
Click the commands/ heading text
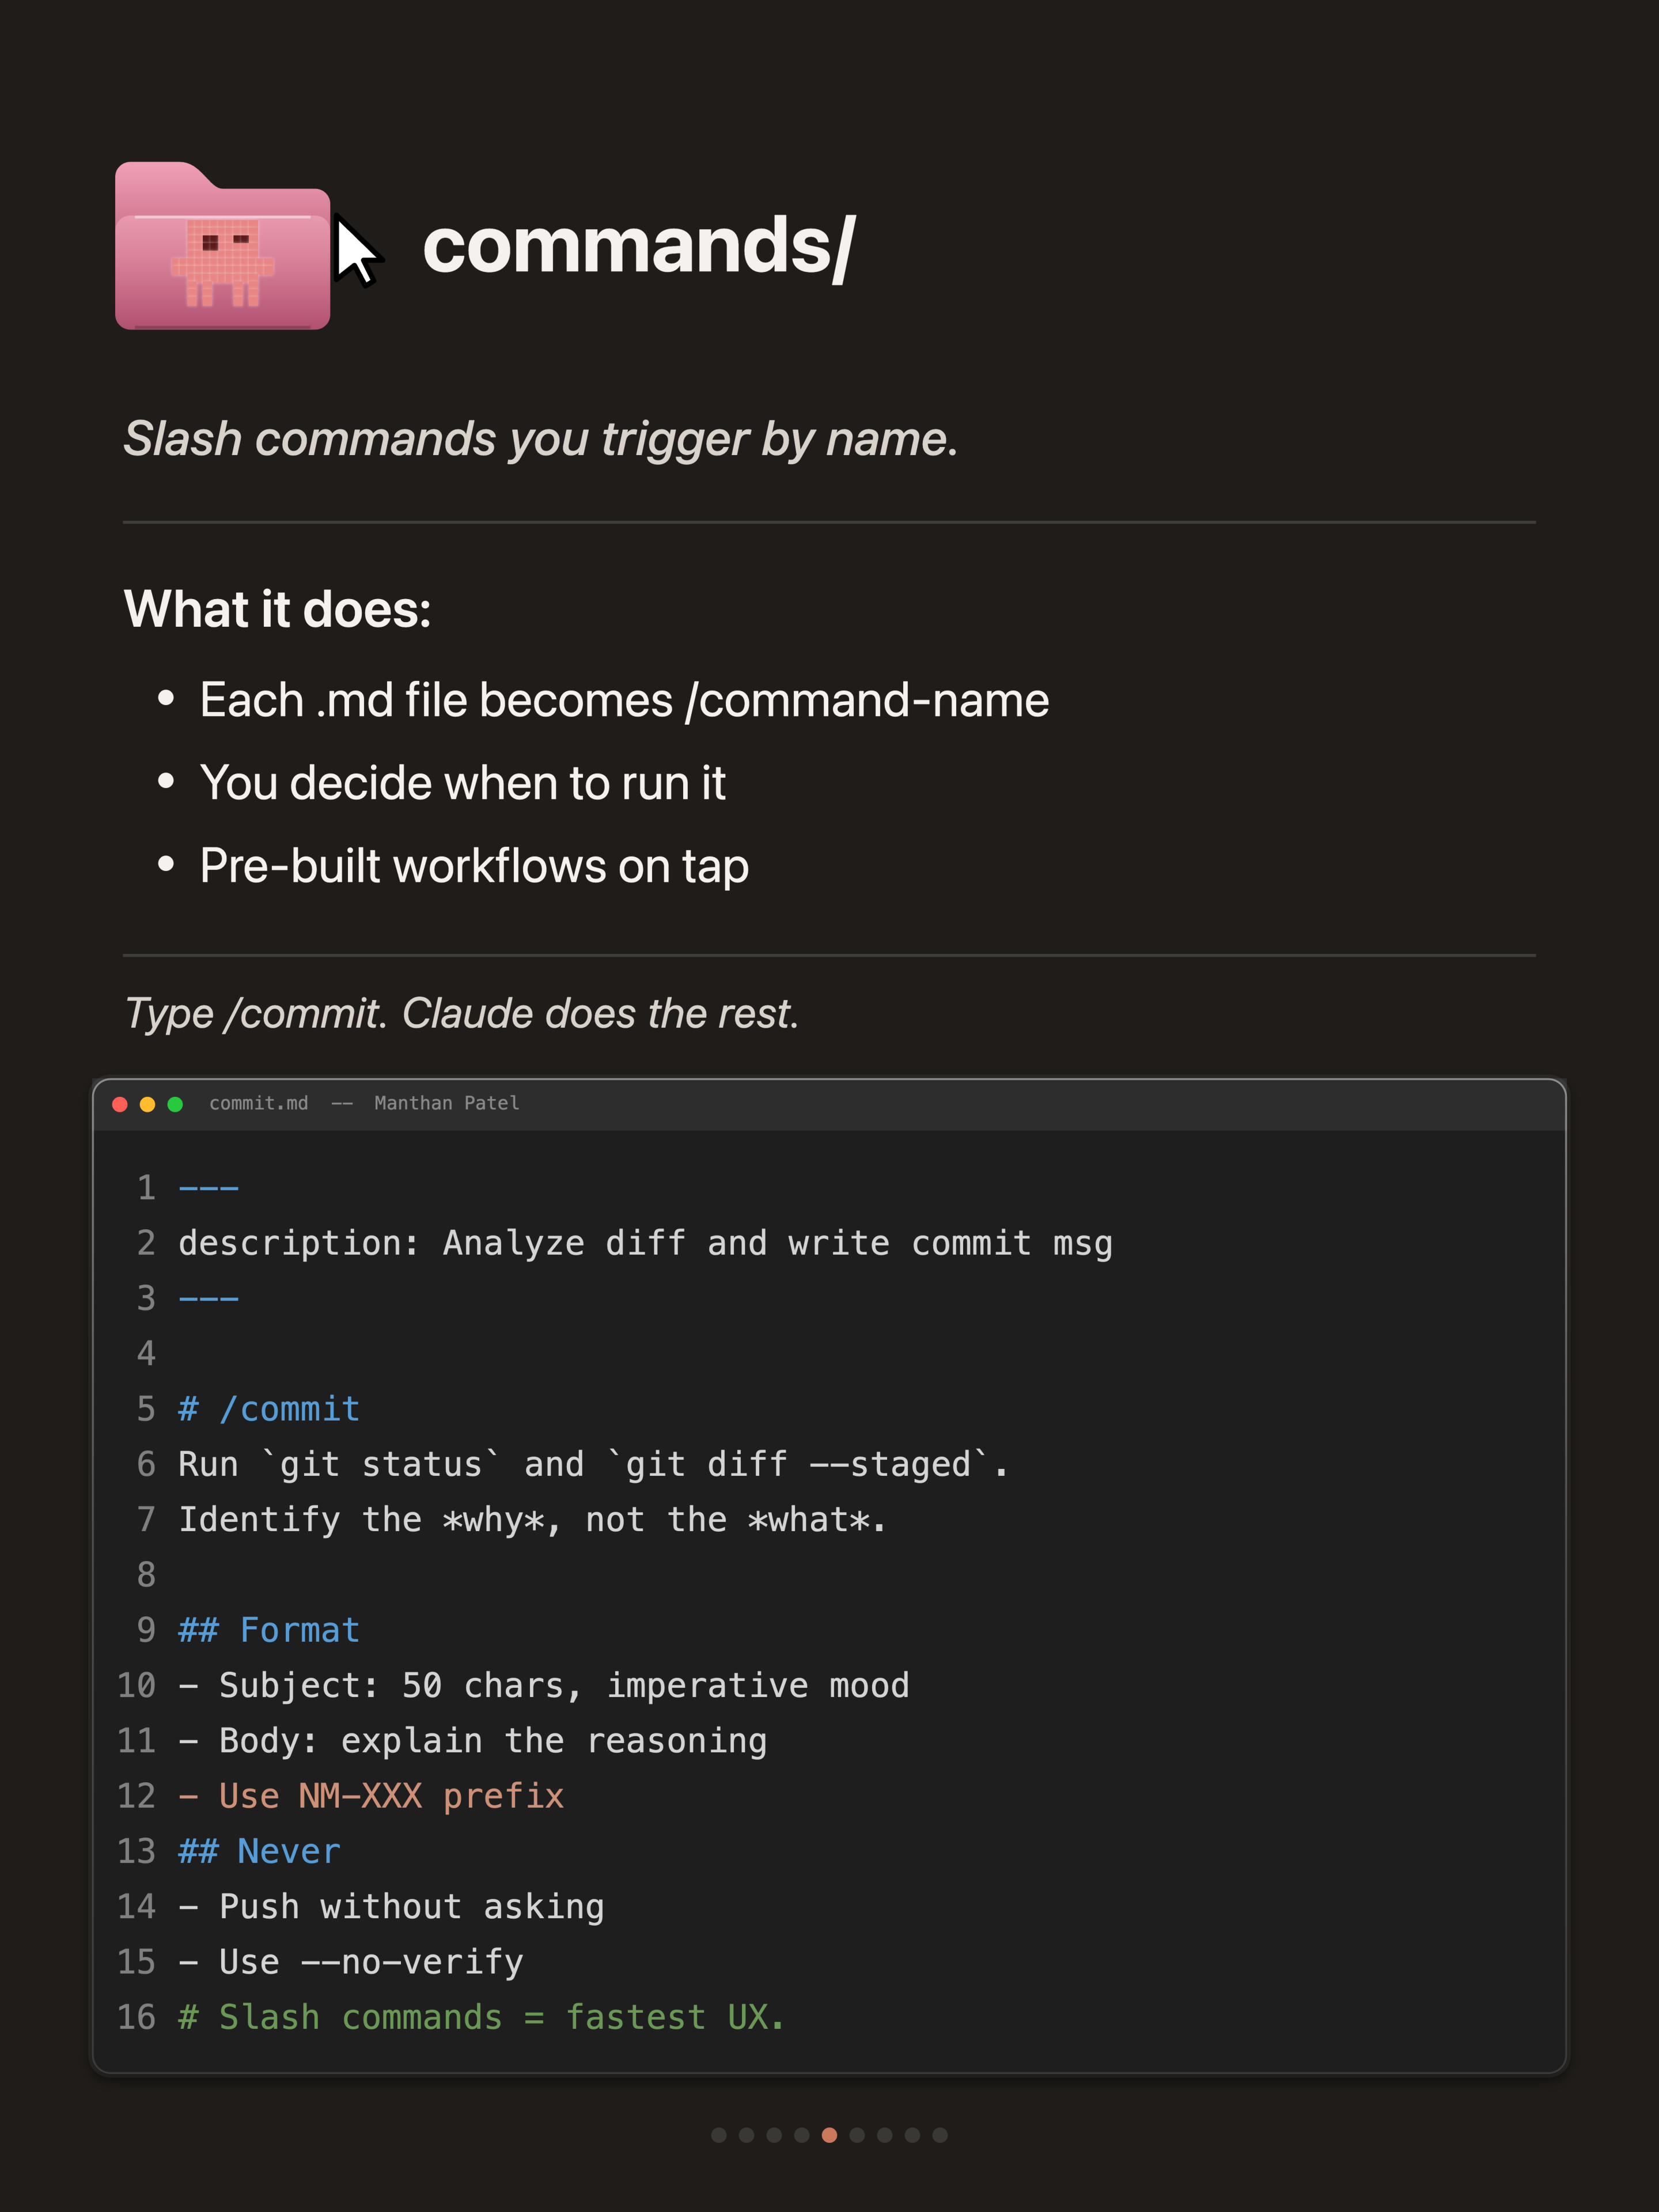click(x=639, y=246)
